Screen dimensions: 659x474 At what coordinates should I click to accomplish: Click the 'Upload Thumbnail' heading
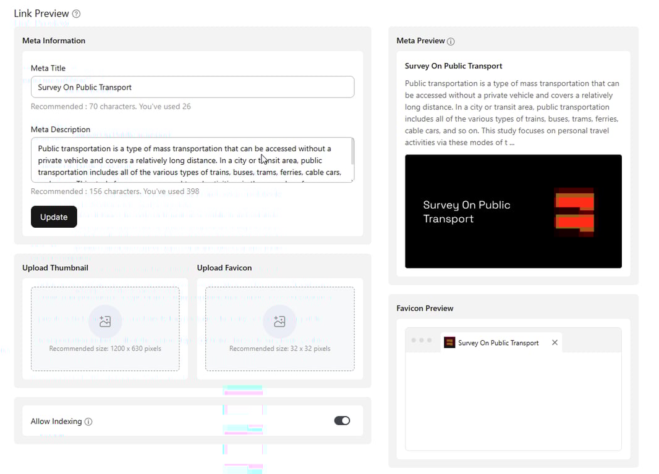click(x=55, y=268)
